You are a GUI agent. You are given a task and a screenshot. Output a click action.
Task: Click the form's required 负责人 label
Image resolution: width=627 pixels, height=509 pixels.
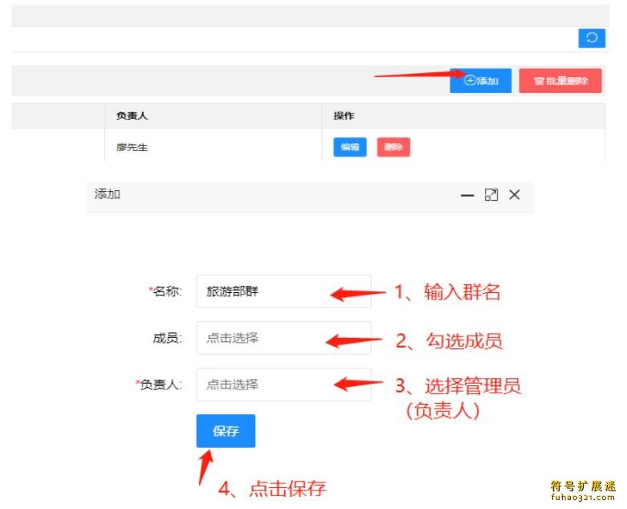coord(161,385)
